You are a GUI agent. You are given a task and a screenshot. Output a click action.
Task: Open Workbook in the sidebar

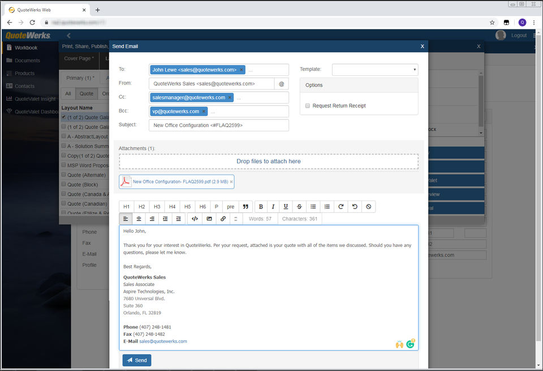(26, 48)
